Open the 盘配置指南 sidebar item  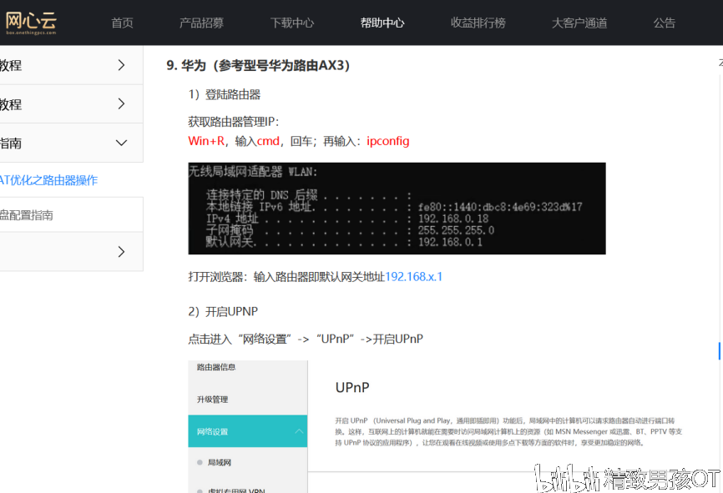pyautogui.click(x=26, y=215)
